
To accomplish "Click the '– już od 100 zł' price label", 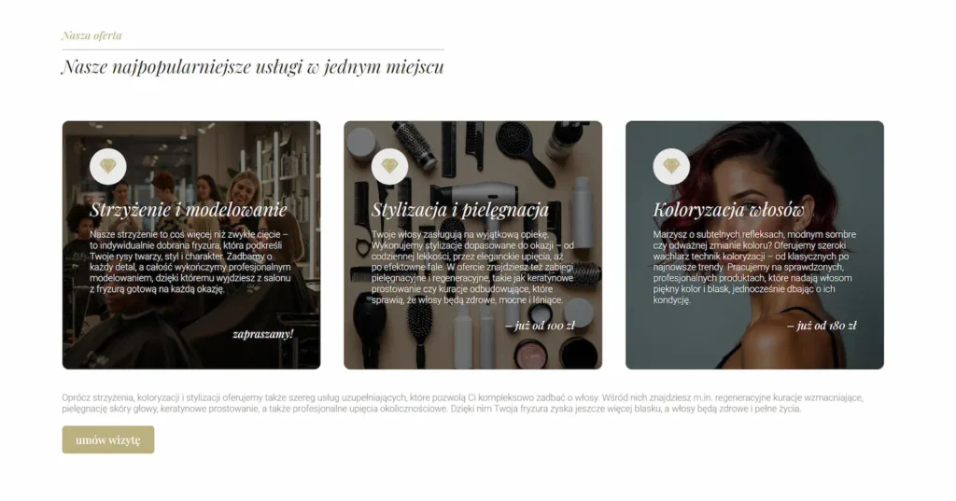I will 541,326.
